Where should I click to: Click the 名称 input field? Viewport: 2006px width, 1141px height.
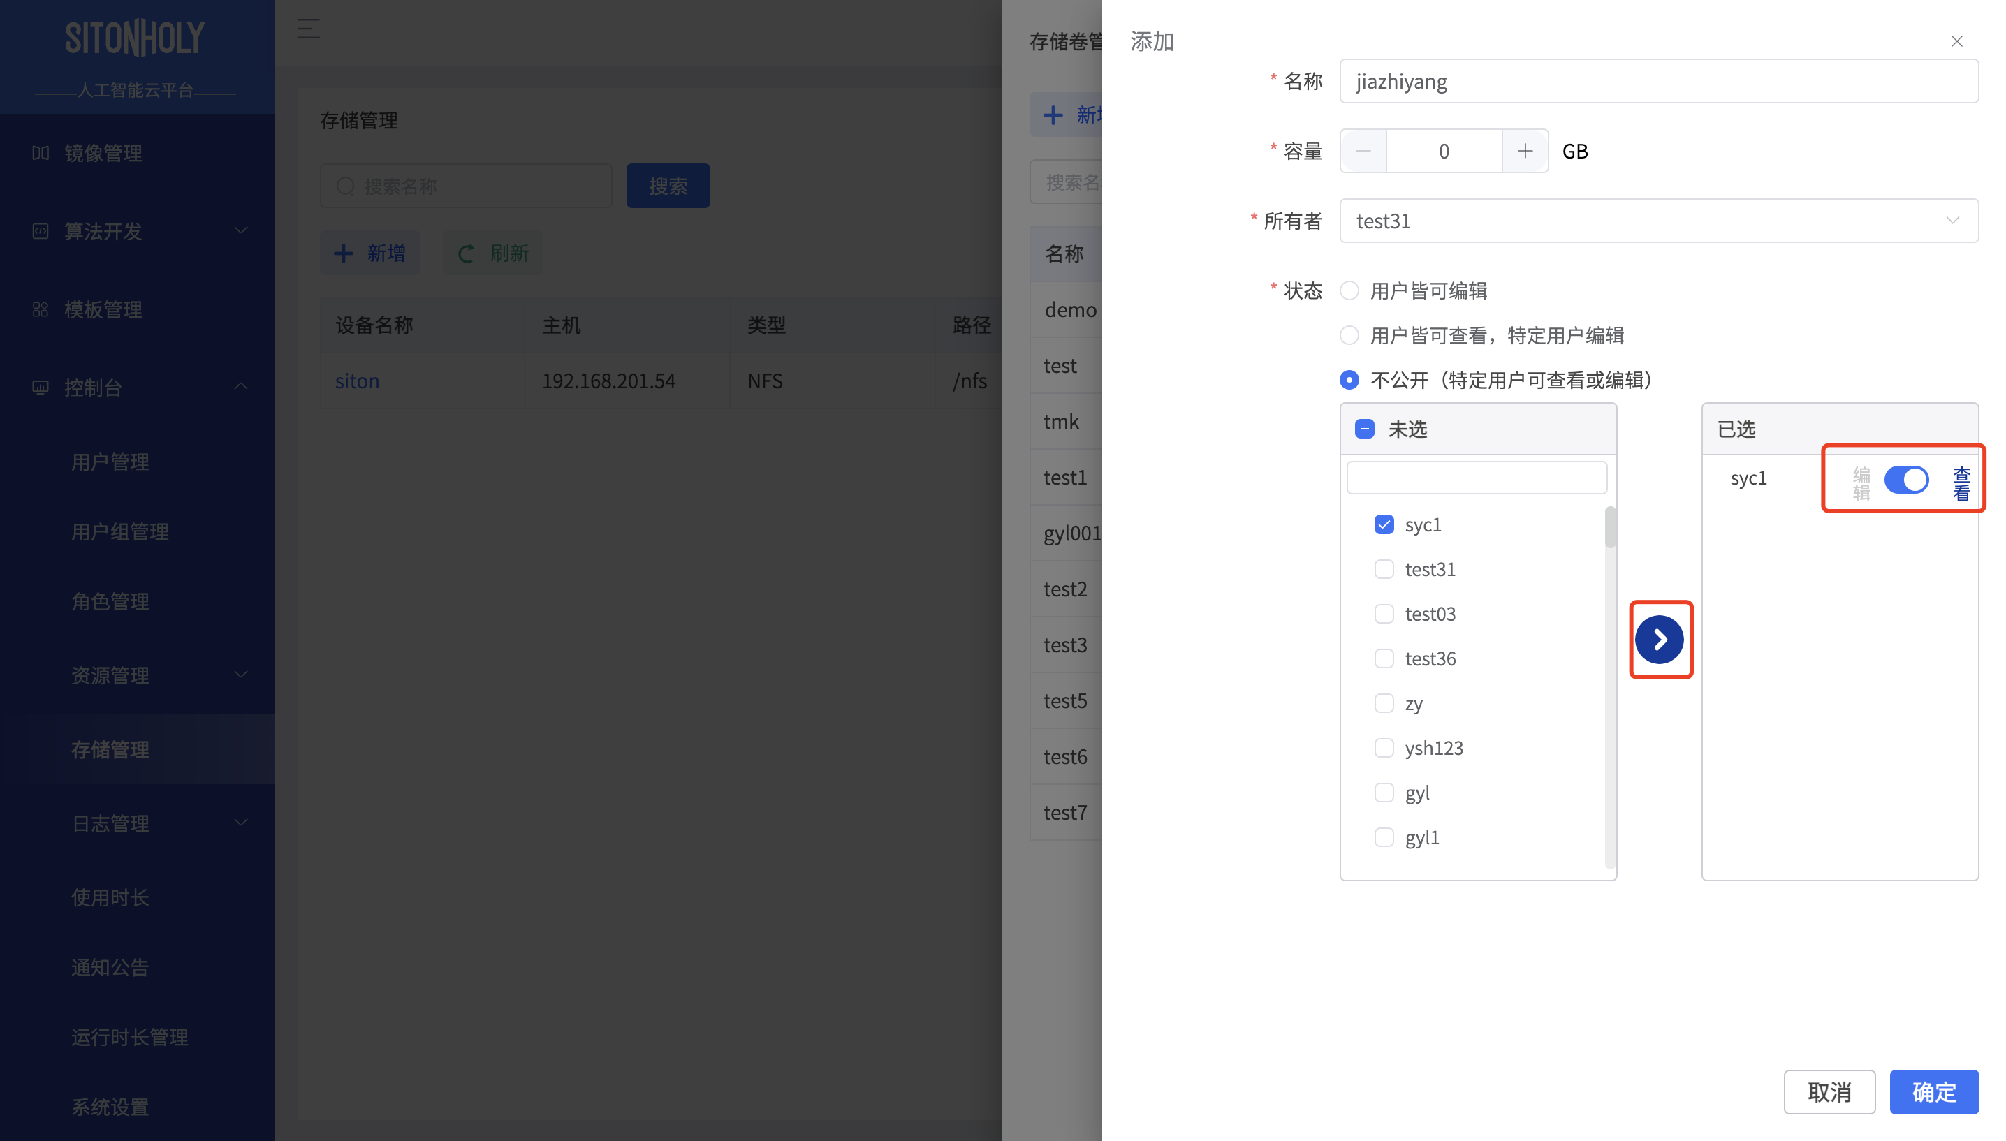[x=1658, y=82]
